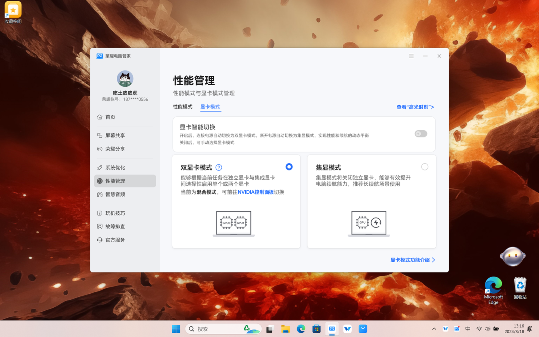This screenshot has height=337, width=539.
Task: Select the 集显模式 radio button
Action: [x=425, y=167]
